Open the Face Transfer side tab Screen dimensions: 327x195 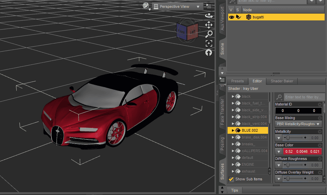click(222, 112)
